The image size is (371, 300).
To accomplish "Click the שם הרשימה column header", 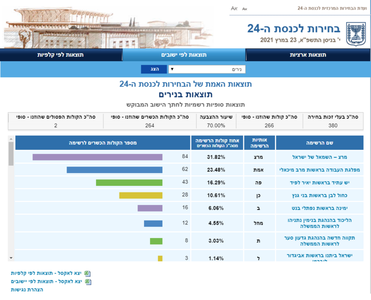I will pyautogui.click(x=319, y=142).
